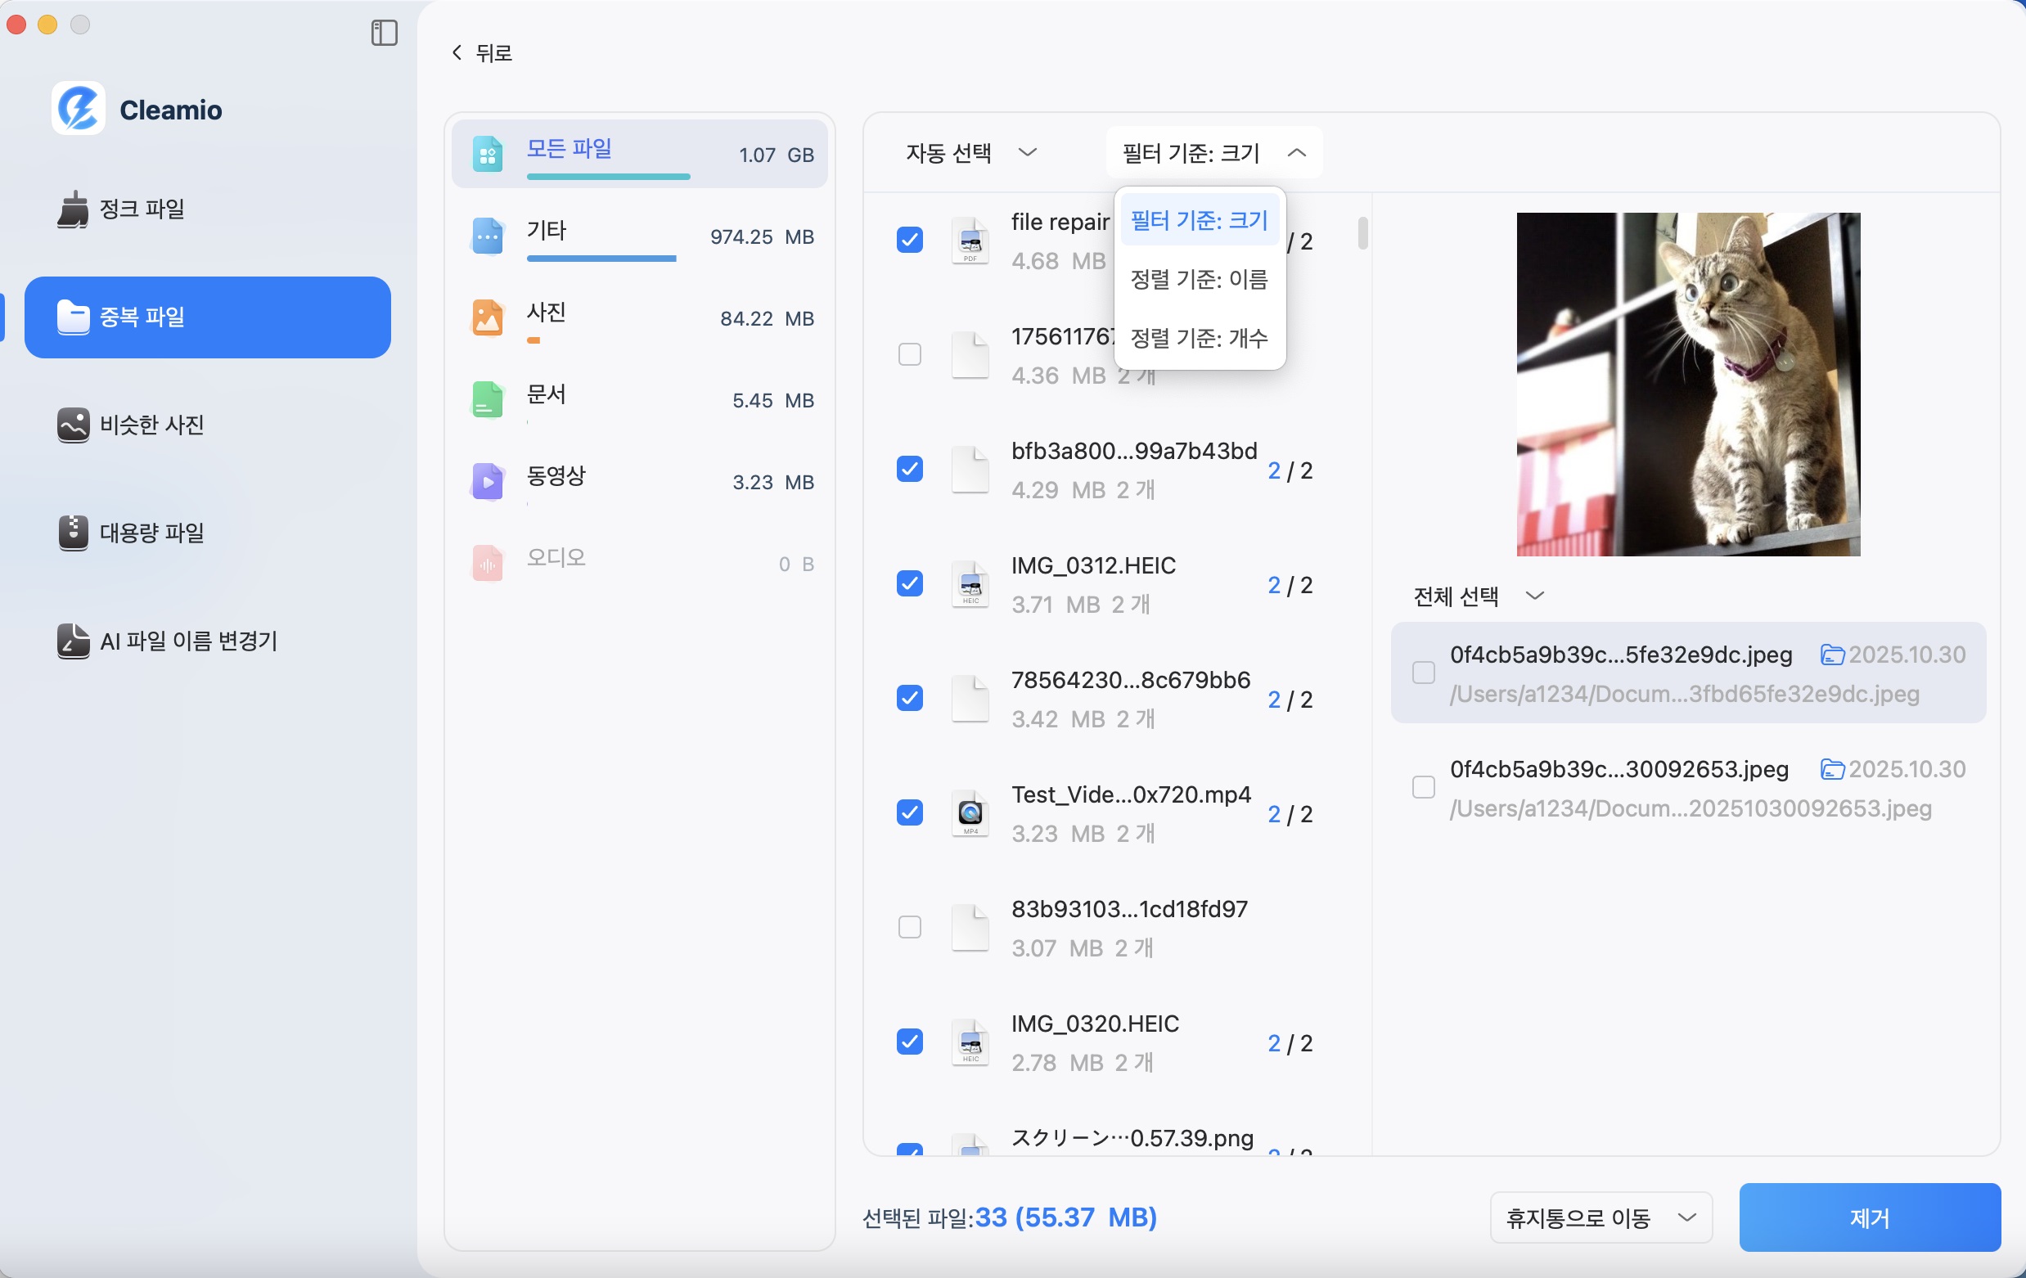Choose 정렬 기준: 이름 from the menu
The width and height of the screenshot is (2026, 1278).
pyautogui.click(x=1199, y=278)
